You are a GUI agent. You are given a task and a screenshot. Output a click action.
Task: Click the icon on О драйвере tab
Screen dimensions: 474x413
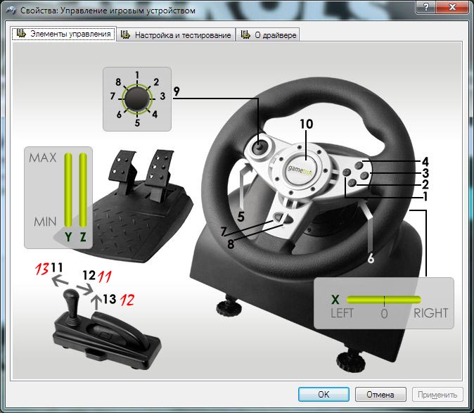point(245,35)
